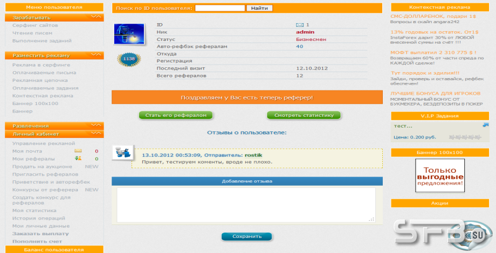The width and height of the screenshot is (496, 253).
Task: Click rostik's reviewer avatar icon
Action: [x=123, y=152]
